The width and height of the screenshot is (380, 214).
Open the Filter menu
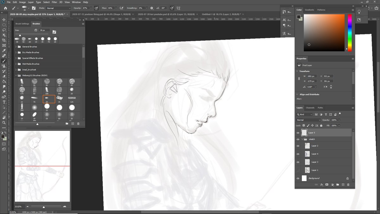click(x=54, y=2)
